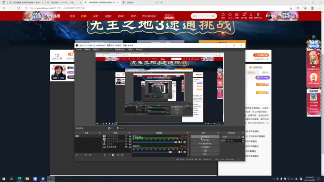Toggle the lock on 显示器采集 source
The width and height of the screenshot is (324, 182).
coord(130,147)
